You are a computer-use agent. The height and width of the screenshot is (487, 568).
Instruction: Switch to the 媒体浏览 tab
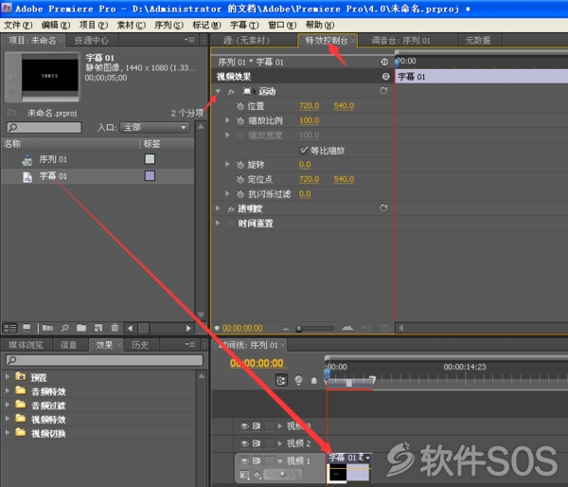tap(26, 345)
